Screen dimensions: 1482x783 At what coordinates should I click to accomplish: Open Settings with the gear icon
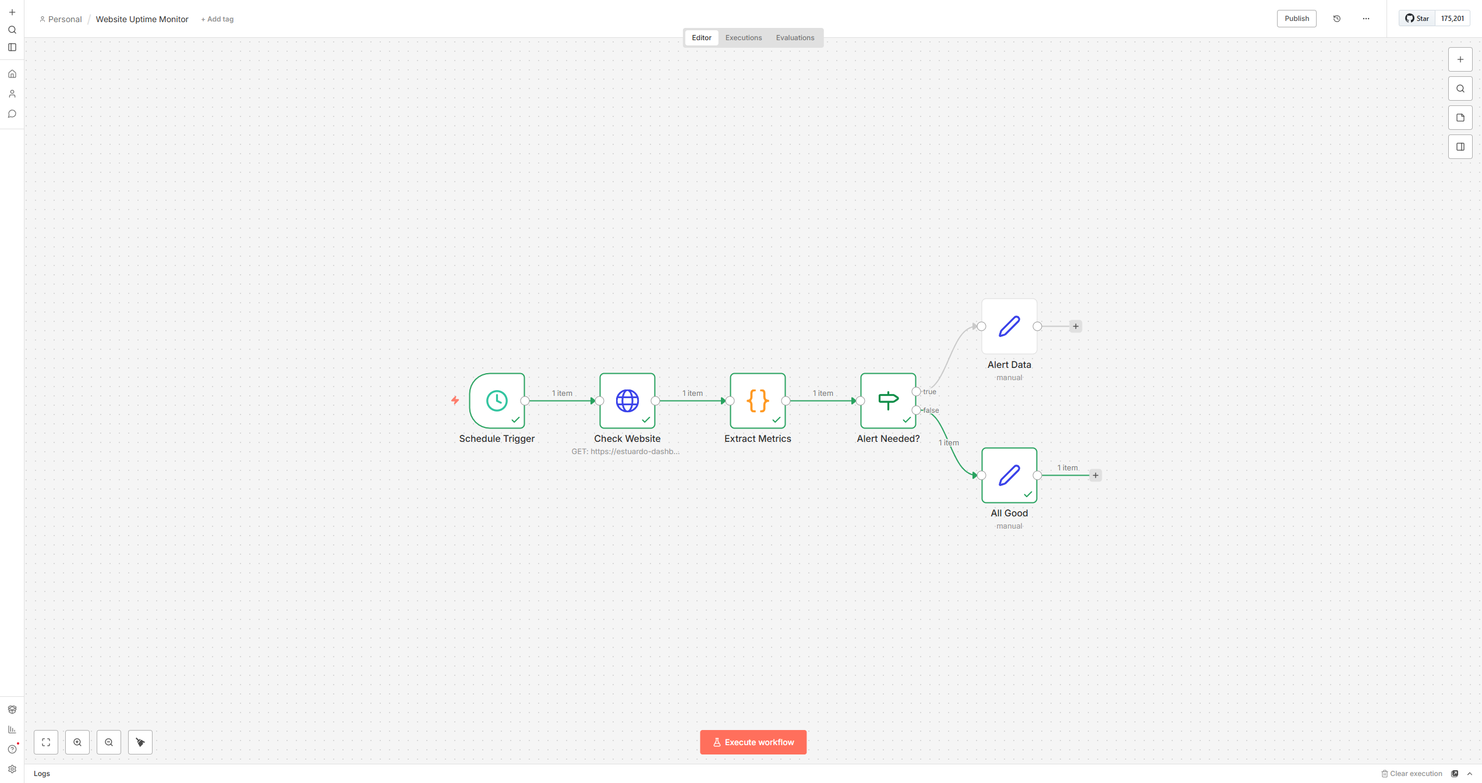(x=12, y=769)
